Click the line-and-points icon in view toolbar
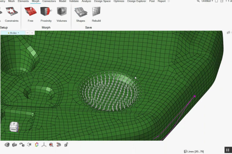 29,145
